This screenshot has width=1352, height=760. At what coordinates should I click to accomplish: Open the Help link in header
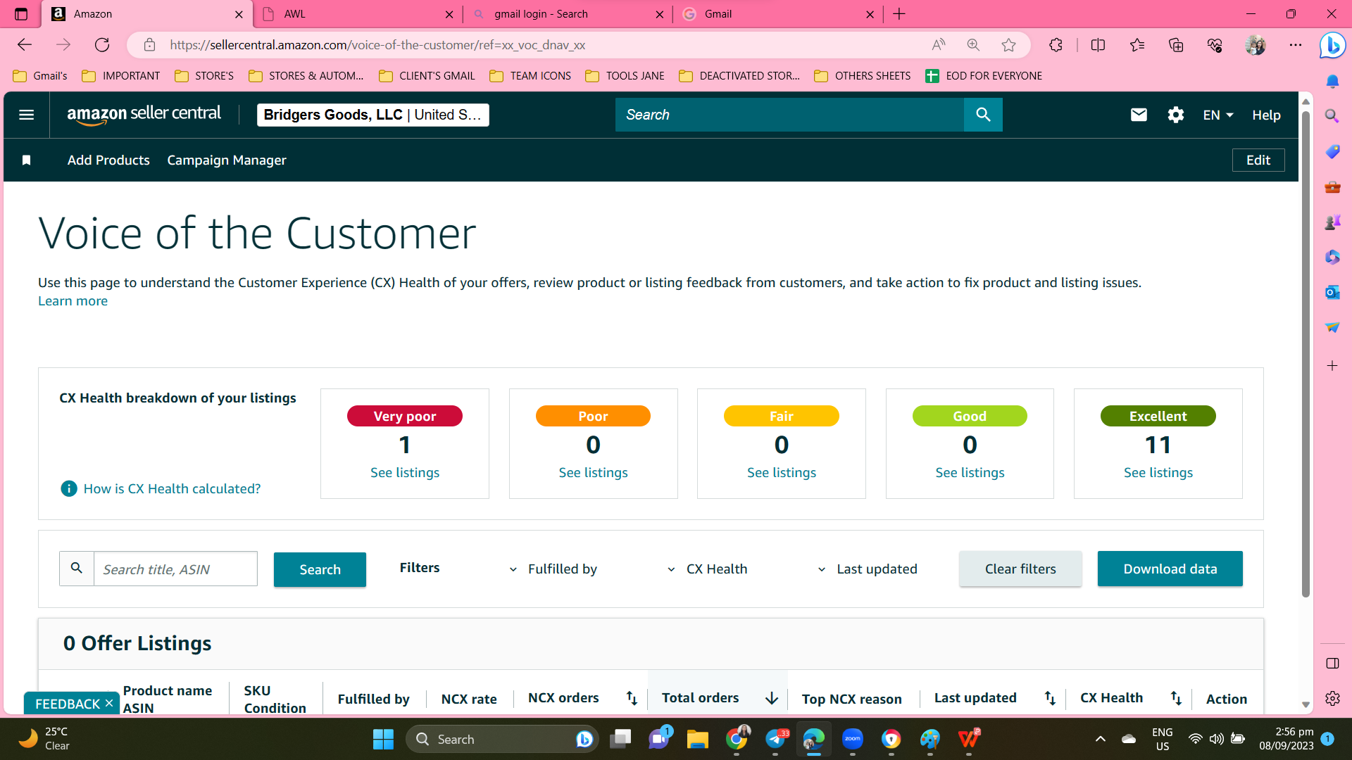coord(1266,115)
